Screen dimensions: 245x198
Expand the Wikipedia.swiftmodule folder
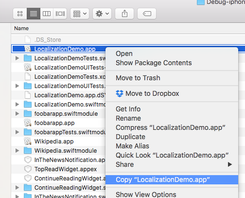point(17,151)
